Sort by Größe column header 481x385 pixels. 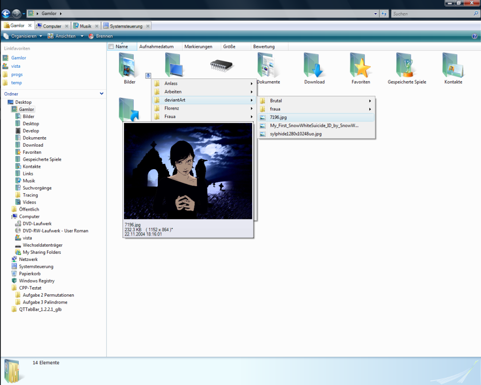point(236,47)
